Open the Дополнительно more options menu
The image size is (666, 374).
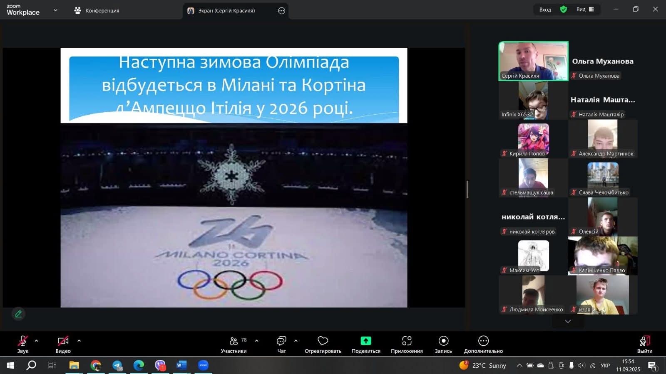(483, 344)
